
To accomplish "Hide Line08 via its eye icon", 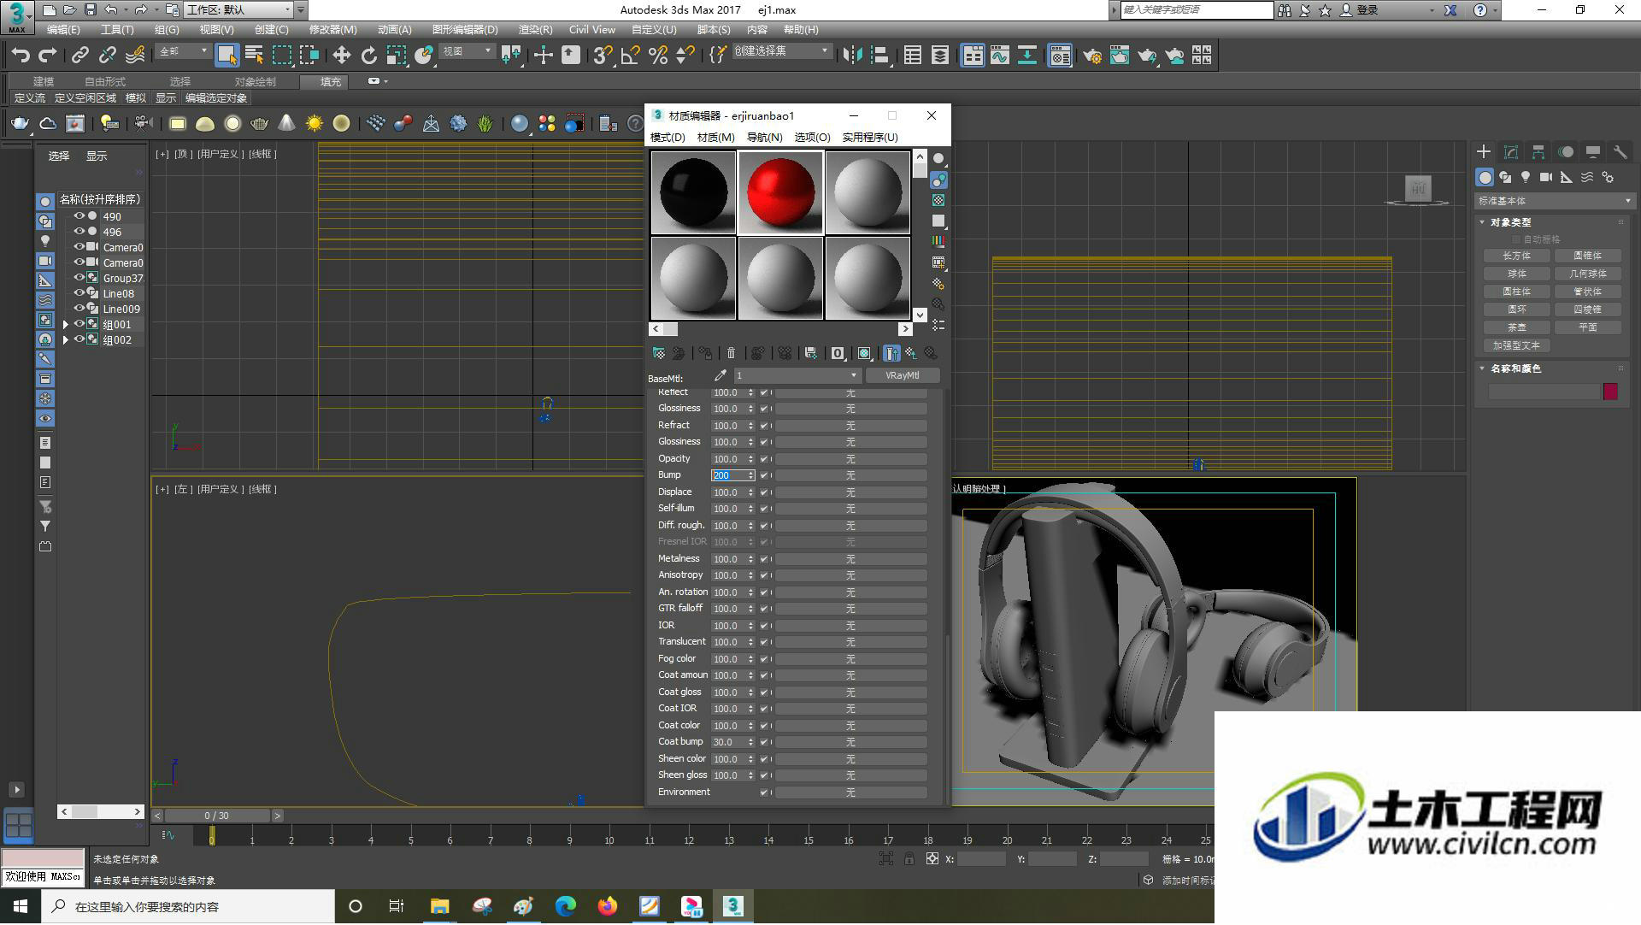I will coord(79,293).
